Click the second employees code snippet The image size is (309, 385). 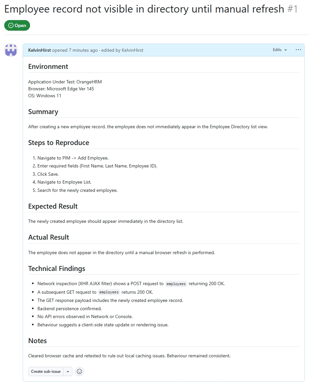coord(109,292)
